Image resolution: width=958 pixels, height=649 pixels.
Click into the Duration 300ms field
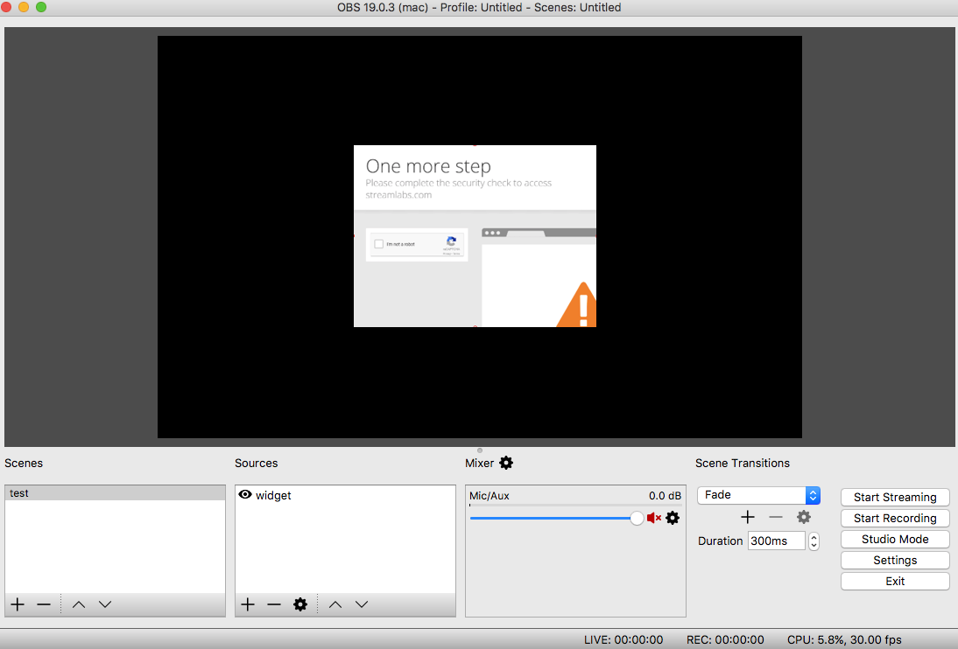[x=776, y=541]
